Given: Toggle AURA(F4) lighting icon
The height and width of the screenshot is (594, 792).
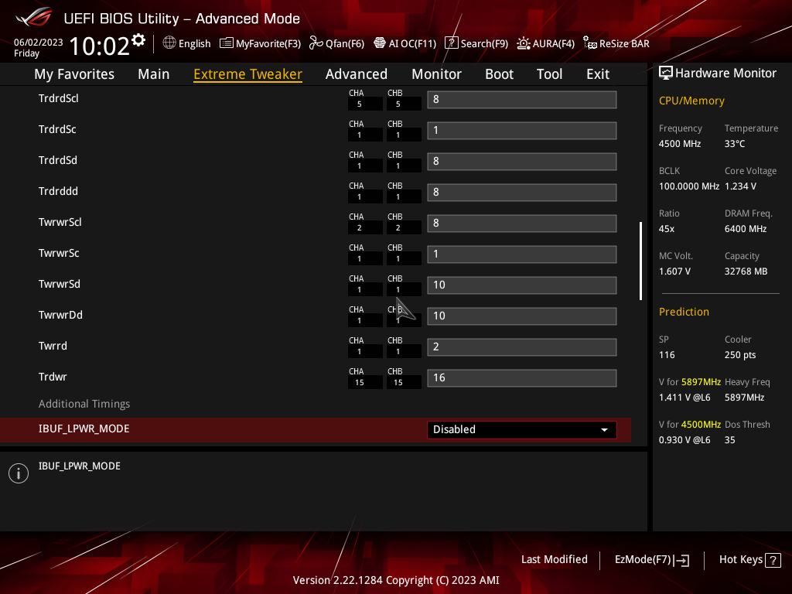Looking at the screenshot, I should tap(524, 43).
